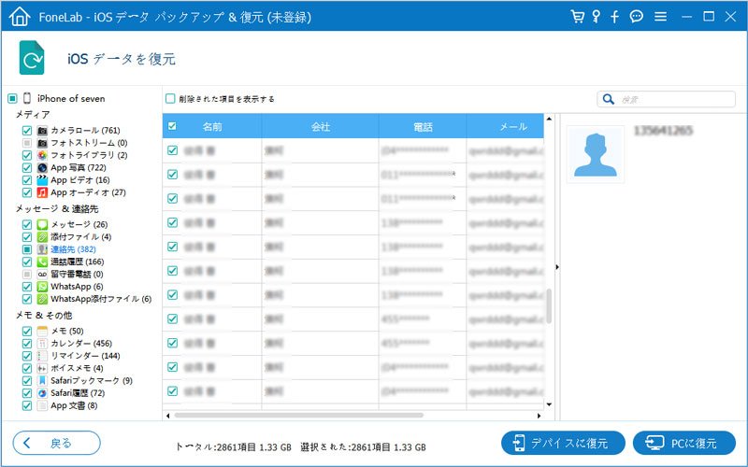Select 連絡先 (382) category
Viewport: 748px width, 467px height.
[73, 248]
